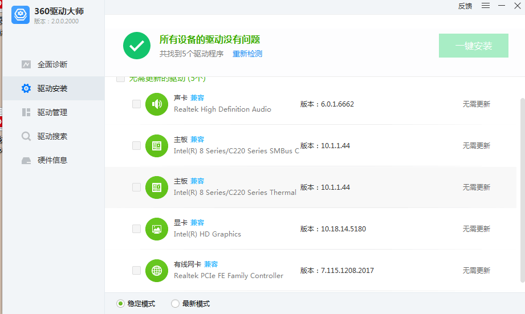525x314 pixels.
Task: Click the 所有设备的驱动没有问题 heading
Action: click(x=210, y=39)
